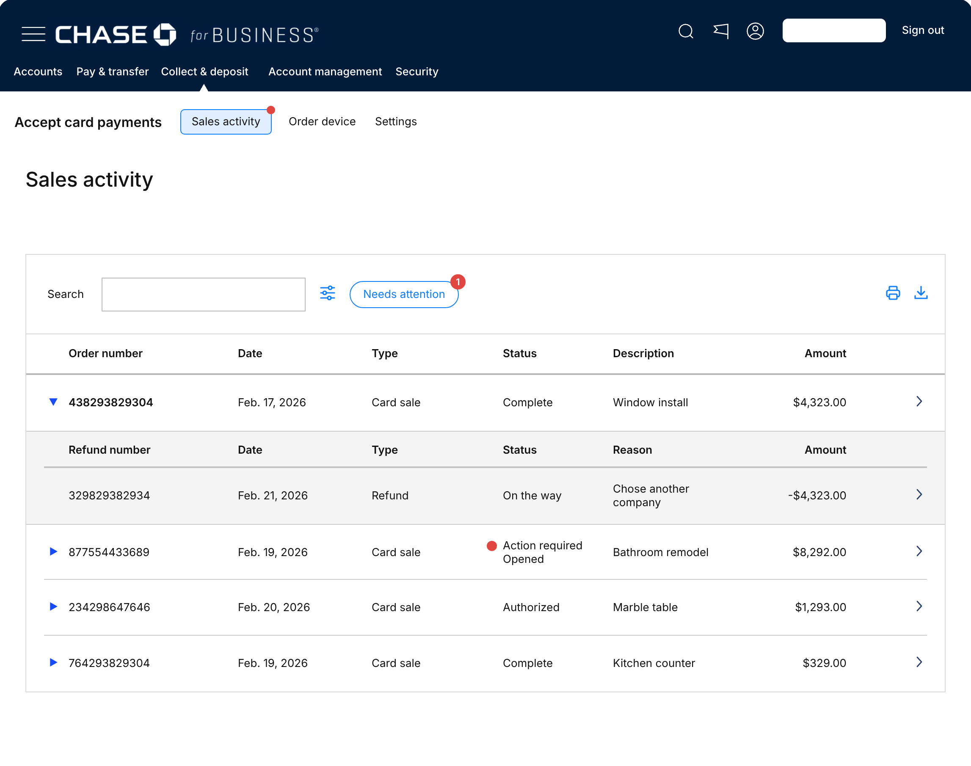The height and width of the screenshot is (766, 971).
Task: Click the Kitchen counter description
Action: (654, 663)
